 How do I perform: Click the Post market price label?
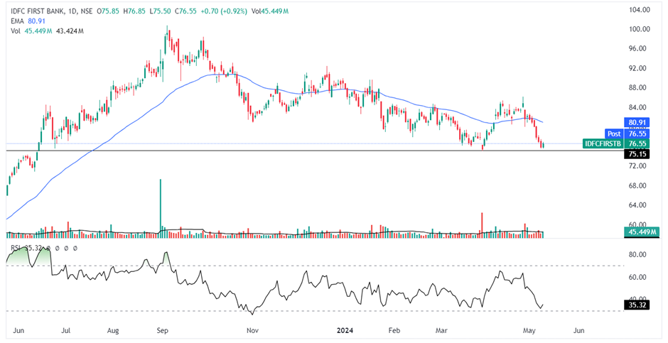pyautogui.click(x=613, y=134)
